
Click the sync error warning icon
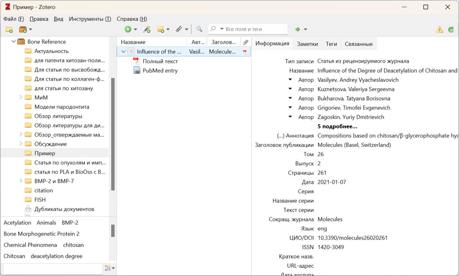[x=439, y=29]
